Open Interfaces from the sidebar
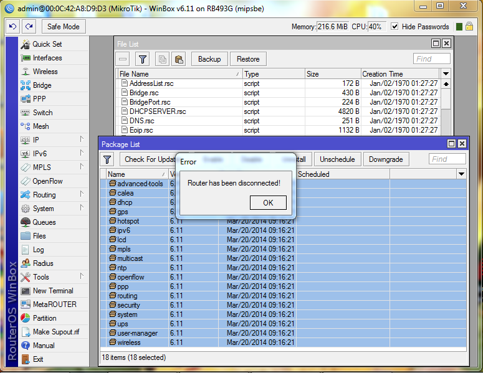The image size is (483, 373). [47, 58]
